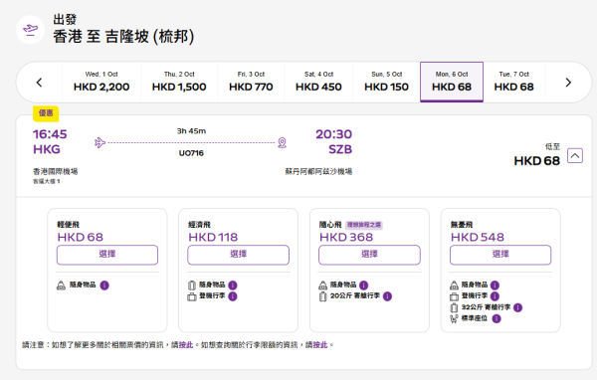Open 隨身物品 info icon in 經濟飛 card

coord(233,285)
